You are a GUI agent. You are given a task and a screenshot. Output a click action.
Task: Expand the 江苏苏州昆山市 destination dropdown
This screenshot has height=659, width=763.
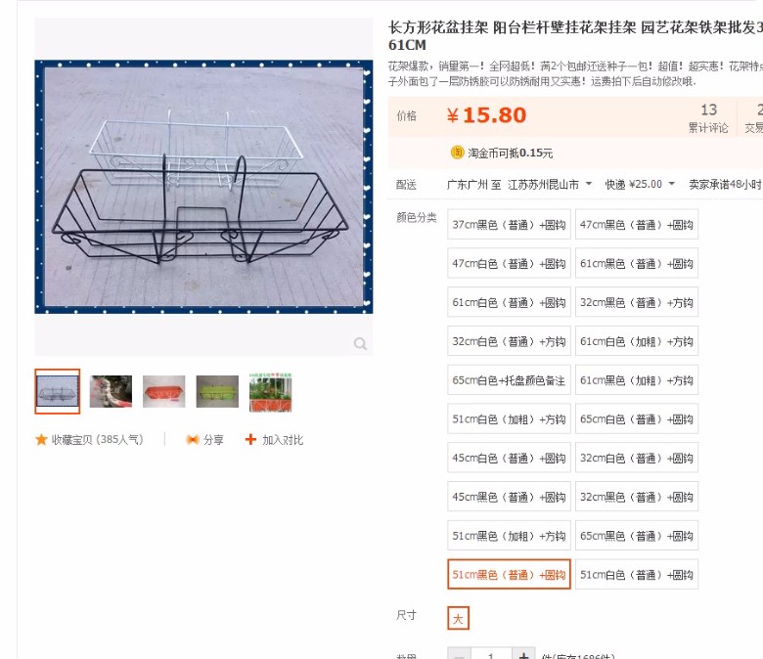550,185
